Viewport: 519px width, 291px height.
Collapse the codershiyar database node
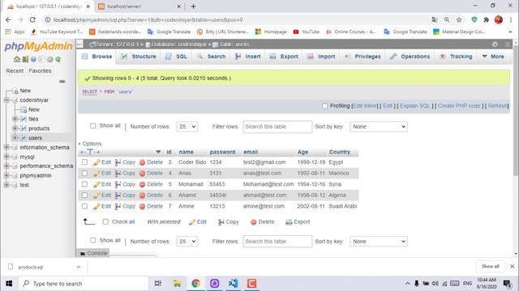[x=6, y=100]
